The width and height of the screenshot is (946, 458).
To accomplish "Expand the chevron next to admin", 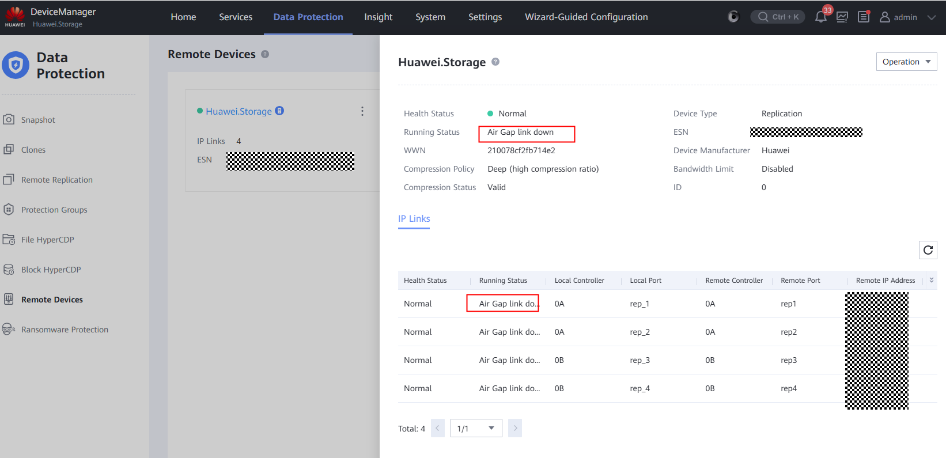I will tap(931, 17).
